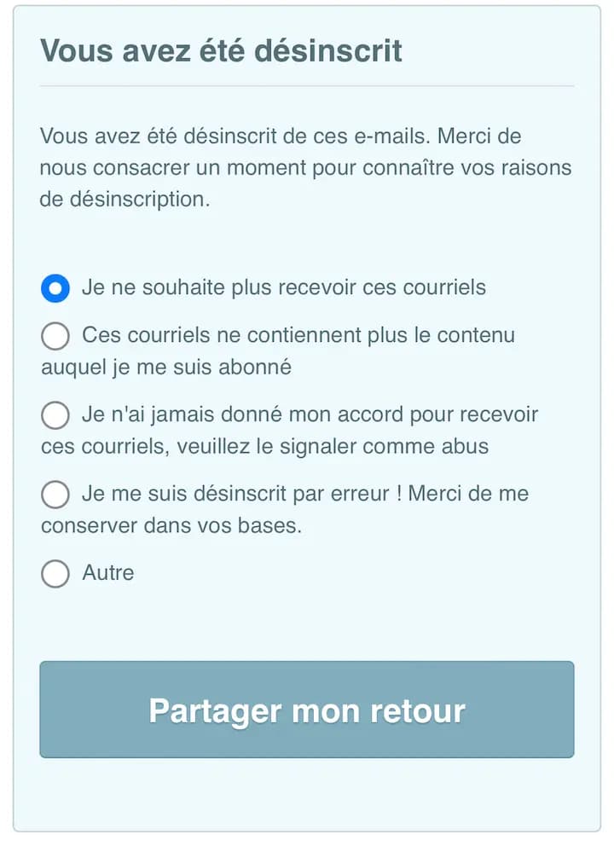
Task: Click the word "Autre"
Action: pos(107,574)
